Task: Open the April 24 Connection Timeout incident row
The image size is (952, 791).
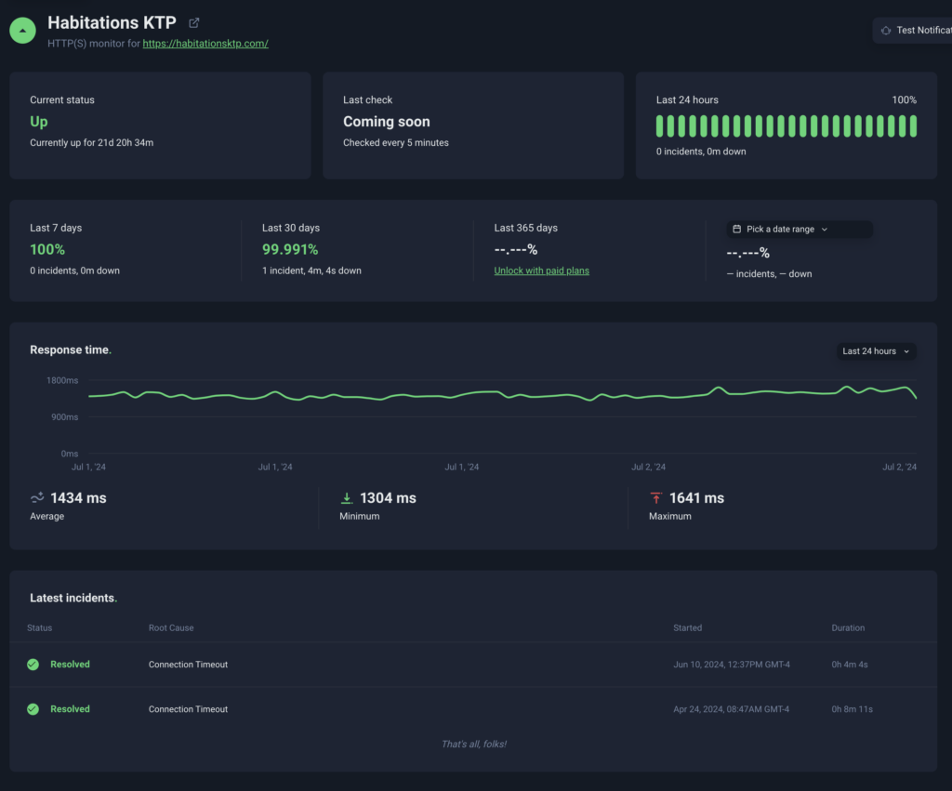Action: 188,709
